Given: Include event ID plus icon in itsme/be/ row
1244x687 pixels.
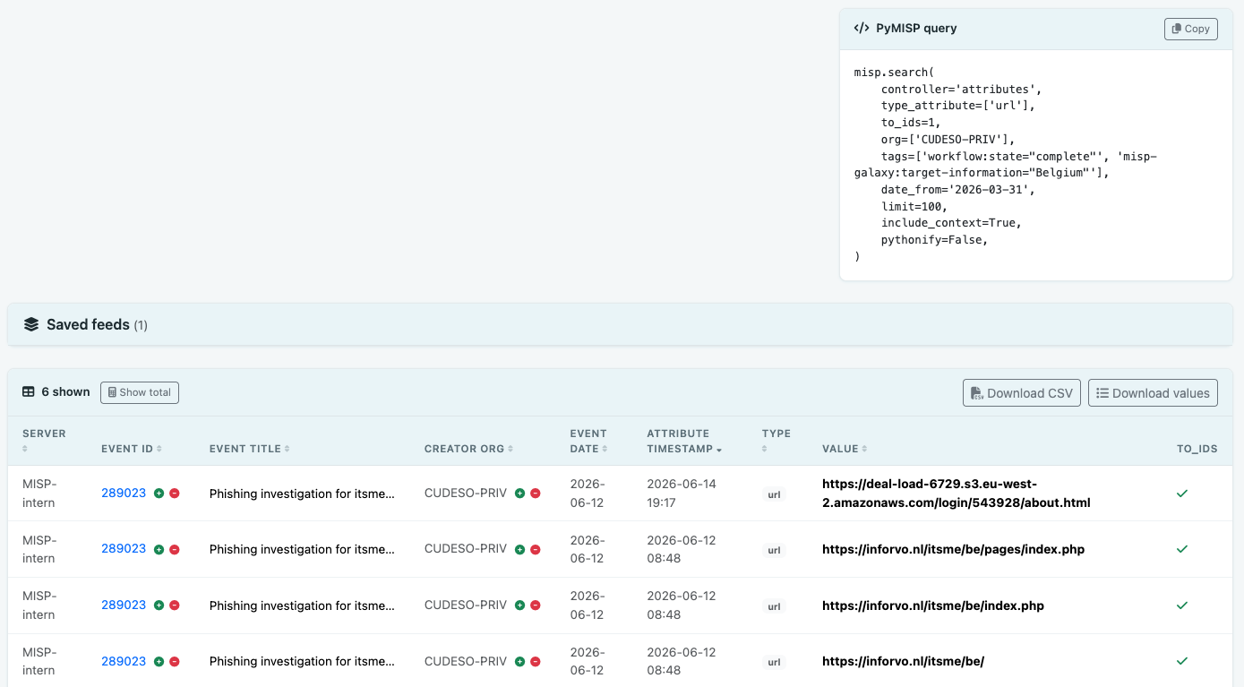Looking at the screenshot, I should (x=159, y=662).
